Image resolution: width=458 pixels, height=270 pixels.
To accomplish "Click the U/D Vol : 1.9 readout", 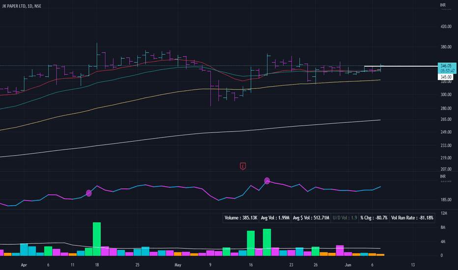I will pyautogui.click(x=344, y=218).
